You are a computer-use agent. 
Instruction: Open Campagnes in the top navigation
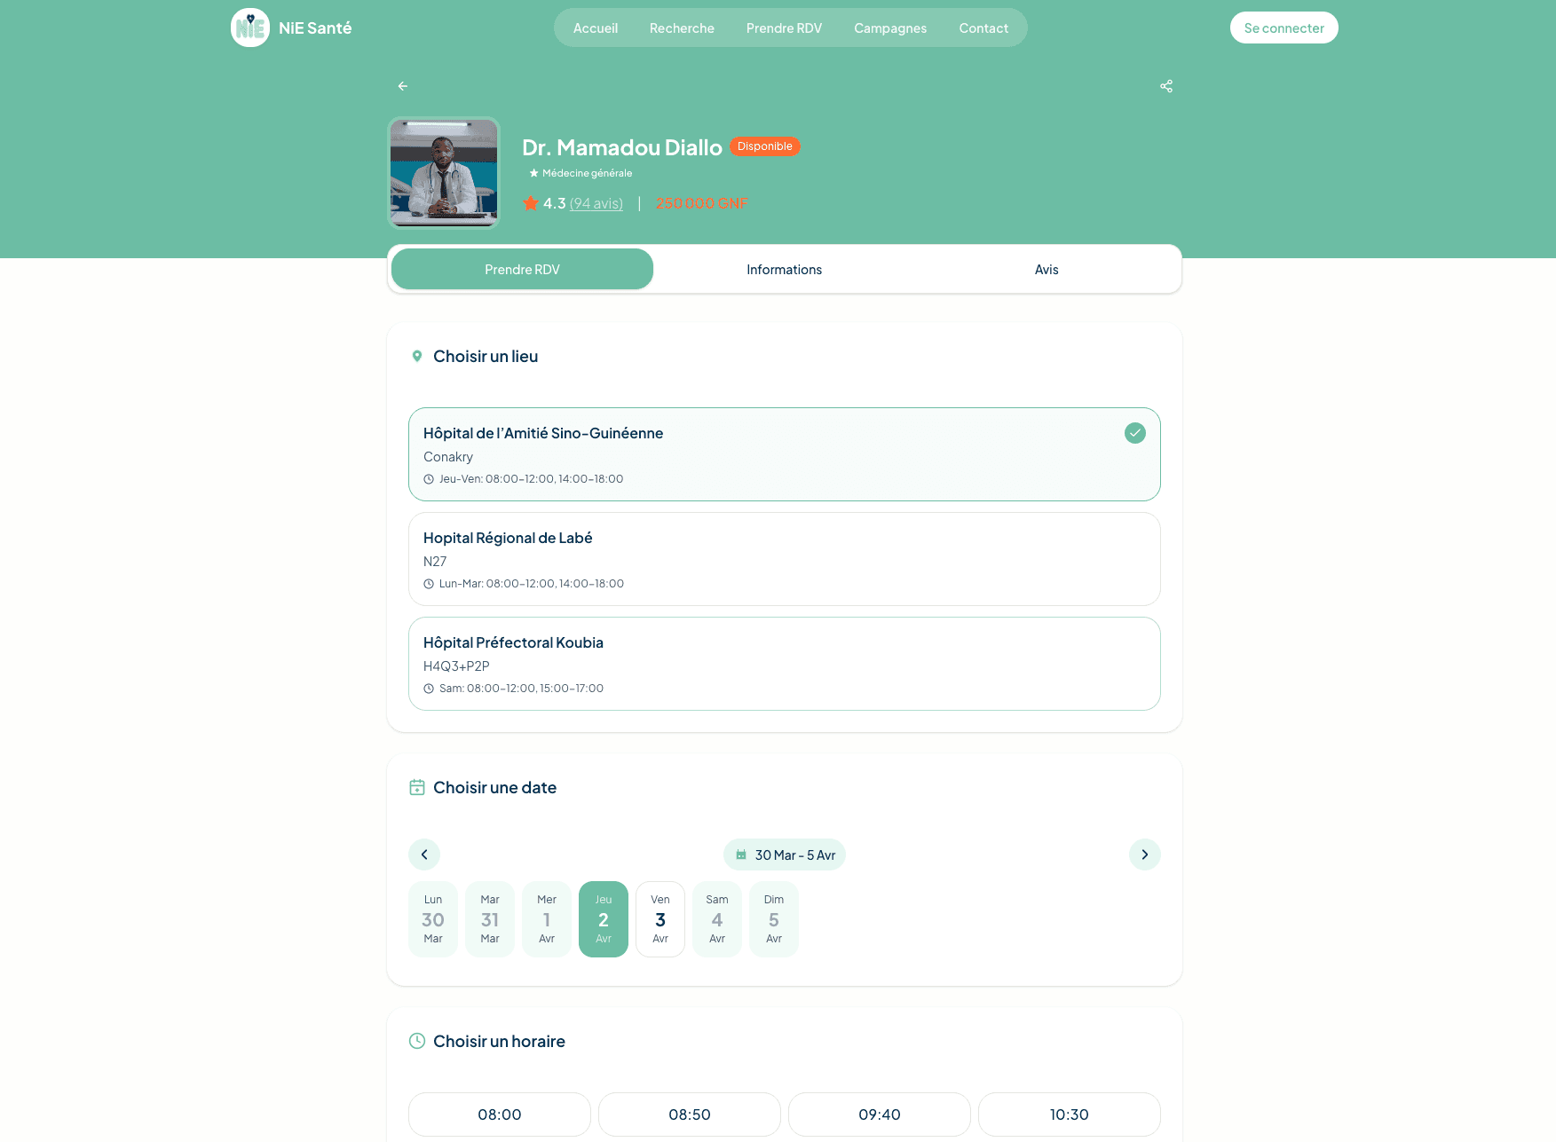890,28
